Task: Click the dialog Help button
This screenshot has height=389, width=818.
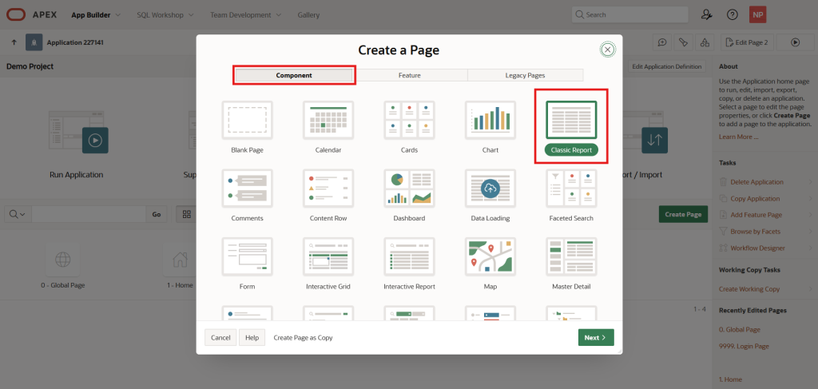Action: pyautogui.click(x=252, y=337)
